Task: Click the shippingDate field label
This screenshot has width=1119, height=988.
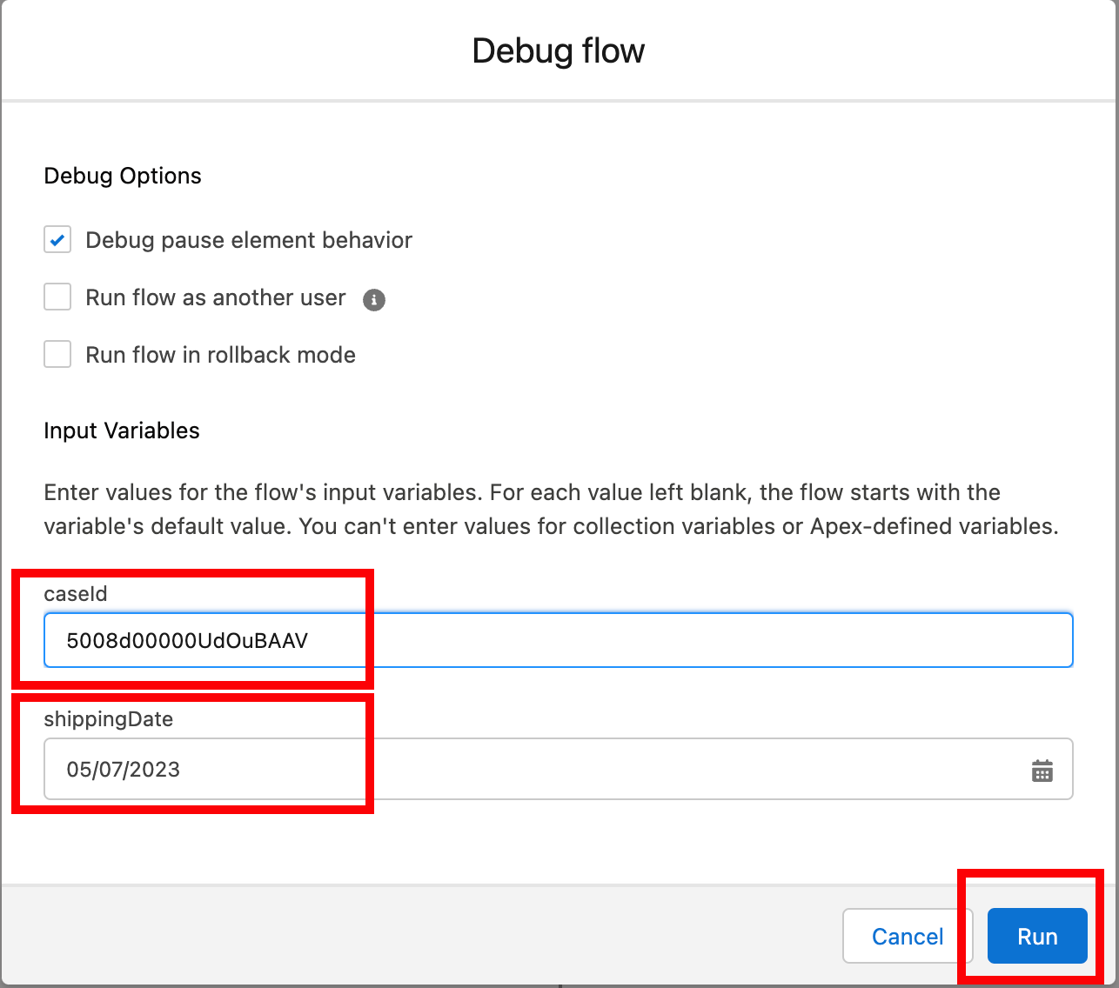Action: (x=109, y=719)
